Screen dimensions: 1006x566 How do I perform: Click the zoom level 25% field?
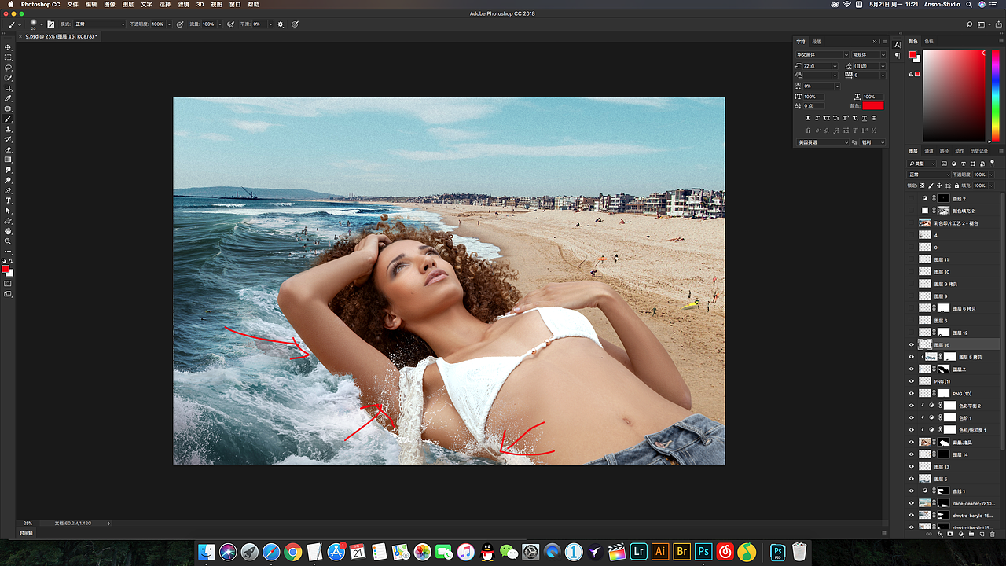pos(28,523)
